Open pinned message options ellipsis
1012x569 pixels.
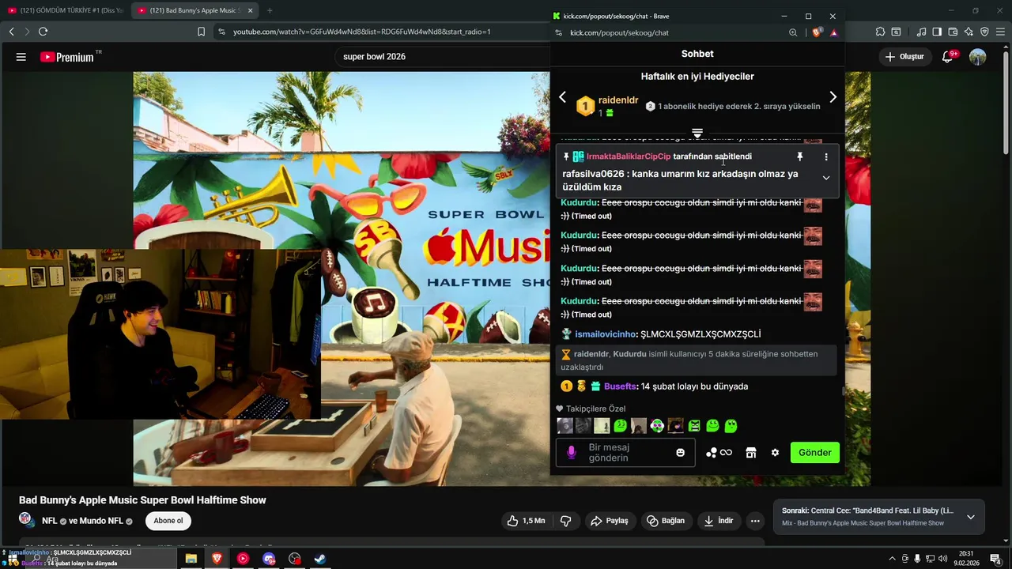[x=826, y=156]
